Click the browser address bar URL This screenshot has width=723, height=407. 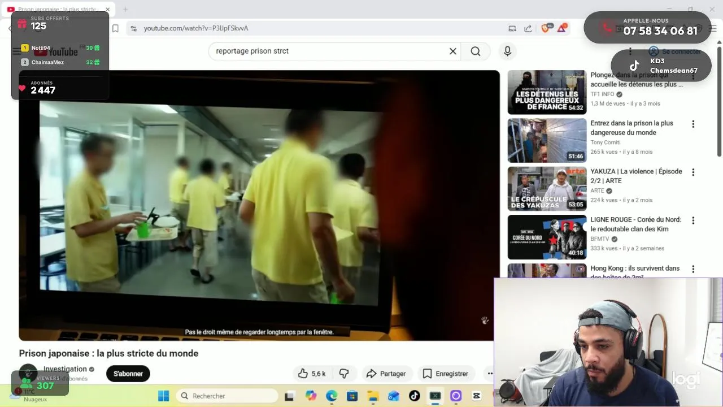[196, 28]
